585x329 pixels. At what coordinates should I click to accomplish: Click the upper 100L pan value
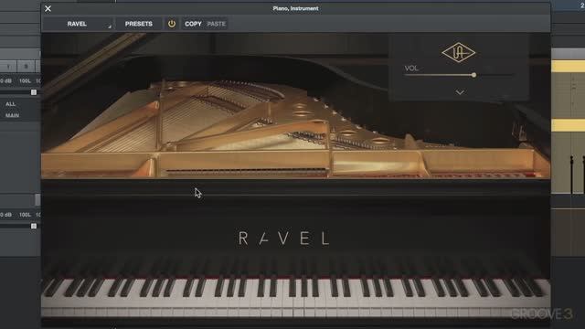pos(25,81)
